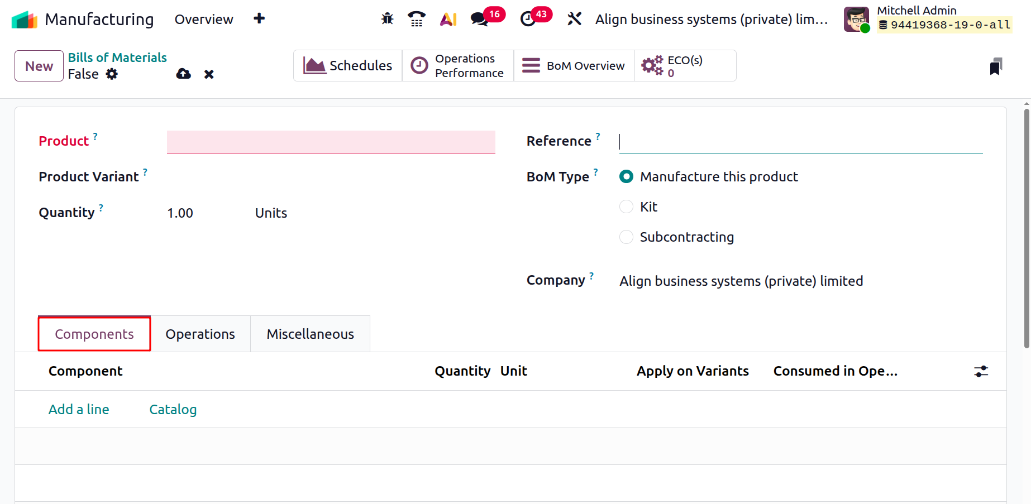Open optional columns settings icon

pos(981,371)
